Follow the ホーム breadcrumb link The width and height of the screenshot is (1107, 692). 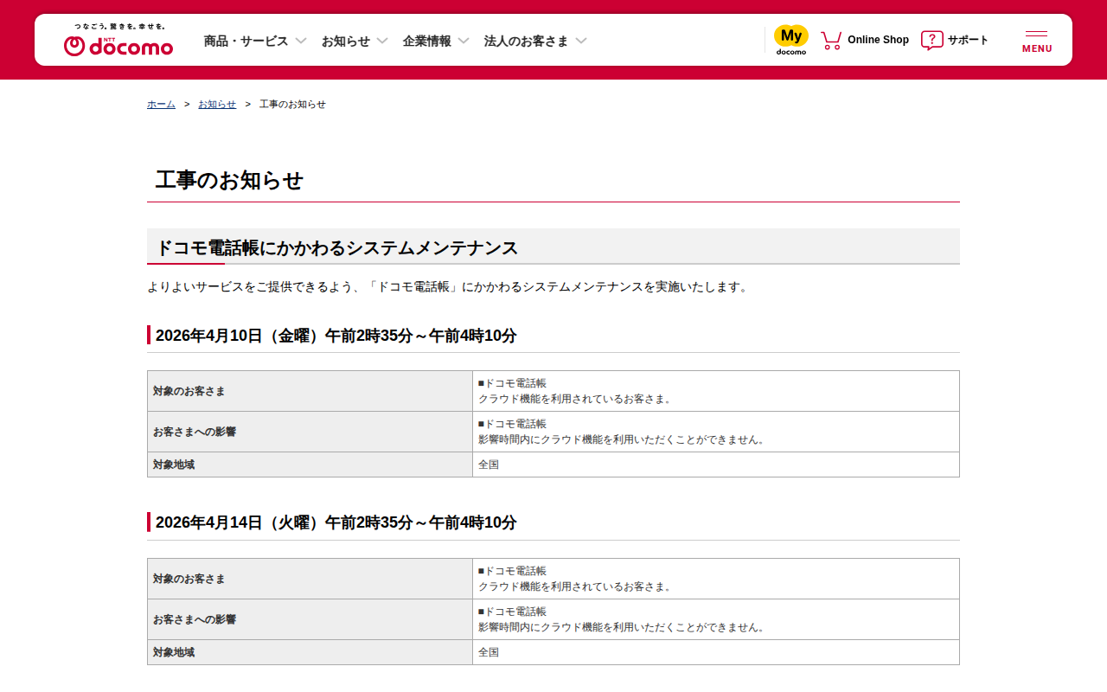(161, 104)
